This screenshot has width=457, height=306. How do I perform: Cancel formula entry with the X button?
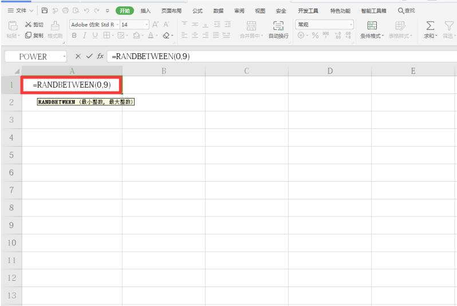point(78,56)
